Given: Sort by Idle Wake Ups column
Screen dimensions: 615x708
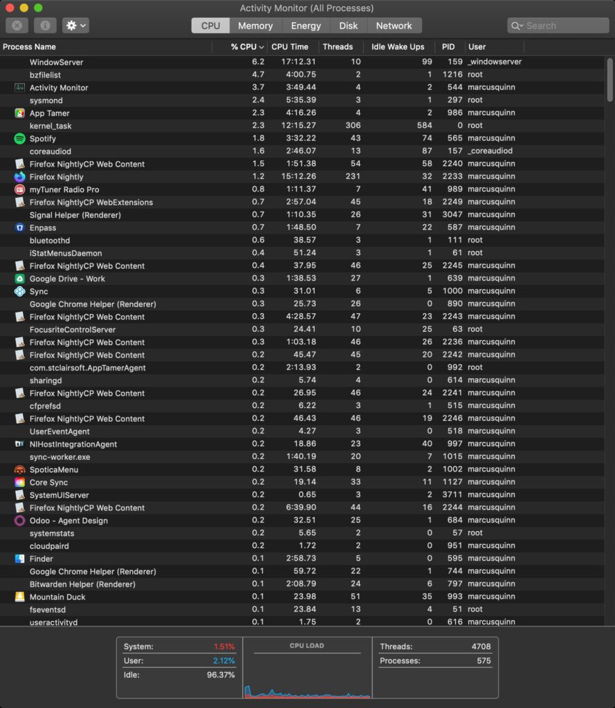Looking at the screenshot, I should click(x=399, y=47).
